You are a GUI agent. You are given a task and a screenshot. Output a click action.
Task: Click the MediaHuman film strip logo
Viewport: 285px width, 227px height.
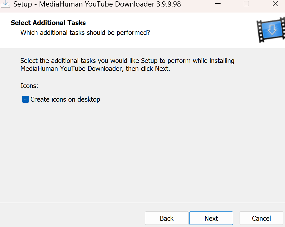270,30
